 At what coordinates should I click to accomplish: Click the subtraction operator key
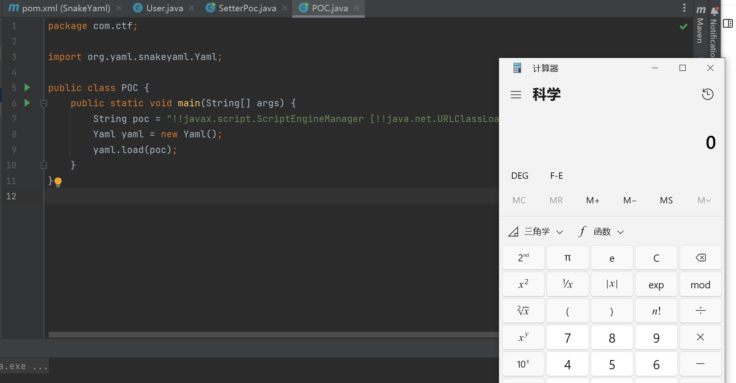[x=701, y=364]
